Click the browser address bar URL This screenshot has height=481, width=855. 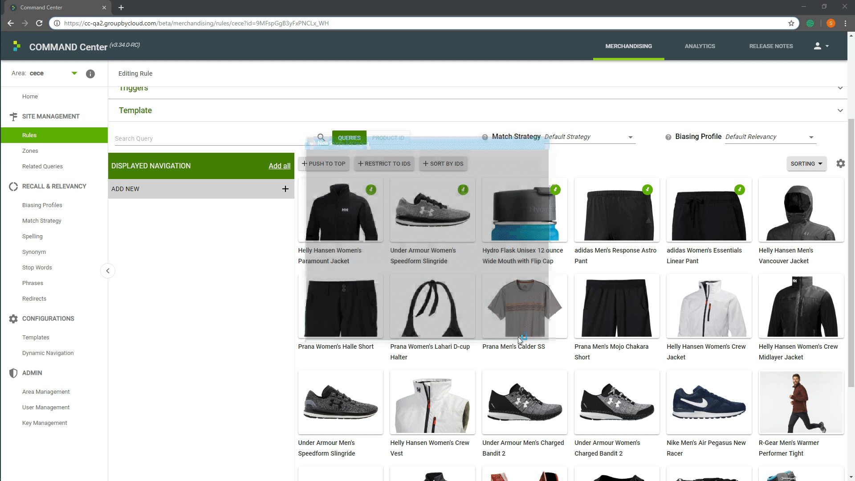196,23
